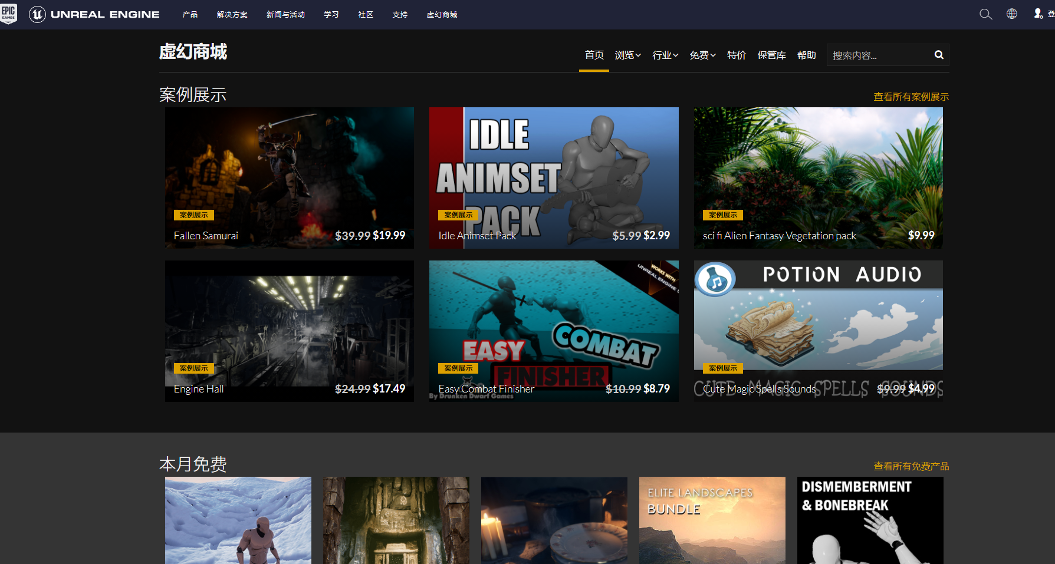Open the candle and plate free thumbnail
The width and height of the screenshot is (1055, 564).
coord(554,520)
